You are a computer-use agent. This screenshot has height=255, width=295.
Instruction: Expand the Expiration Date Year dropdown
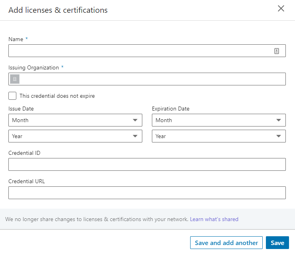pyautogui.click(x=219, y=136)
